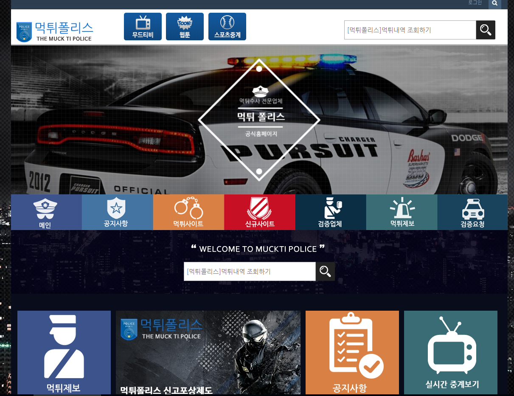The width and height of the screenshot is (514, 396).
Task: Open the 검증업체 menu item
Action: pyautogui.click(x=330, y=213)
